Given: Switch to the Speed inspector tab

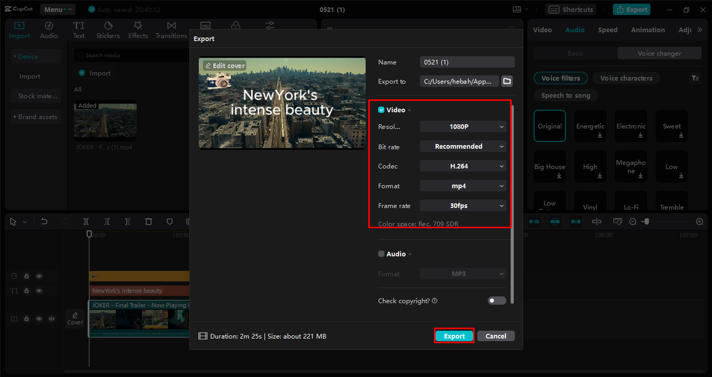Looking at the screenshot, I should pyautogui.click(x=607, y=30).
